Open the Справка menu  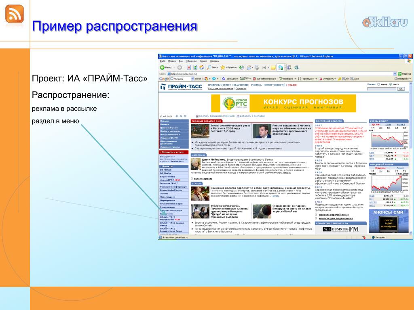(214, 61)
